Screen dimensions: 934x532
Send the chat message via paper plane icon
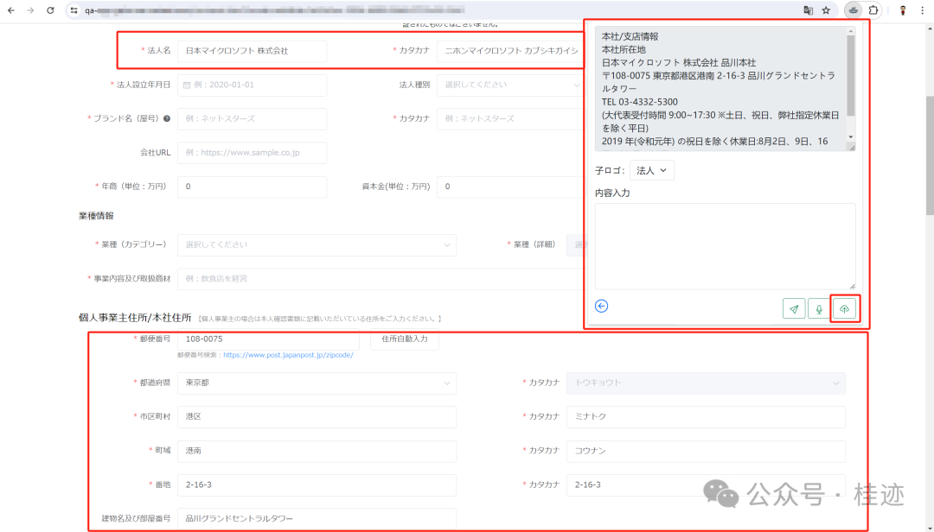click(x=793, y=307)
